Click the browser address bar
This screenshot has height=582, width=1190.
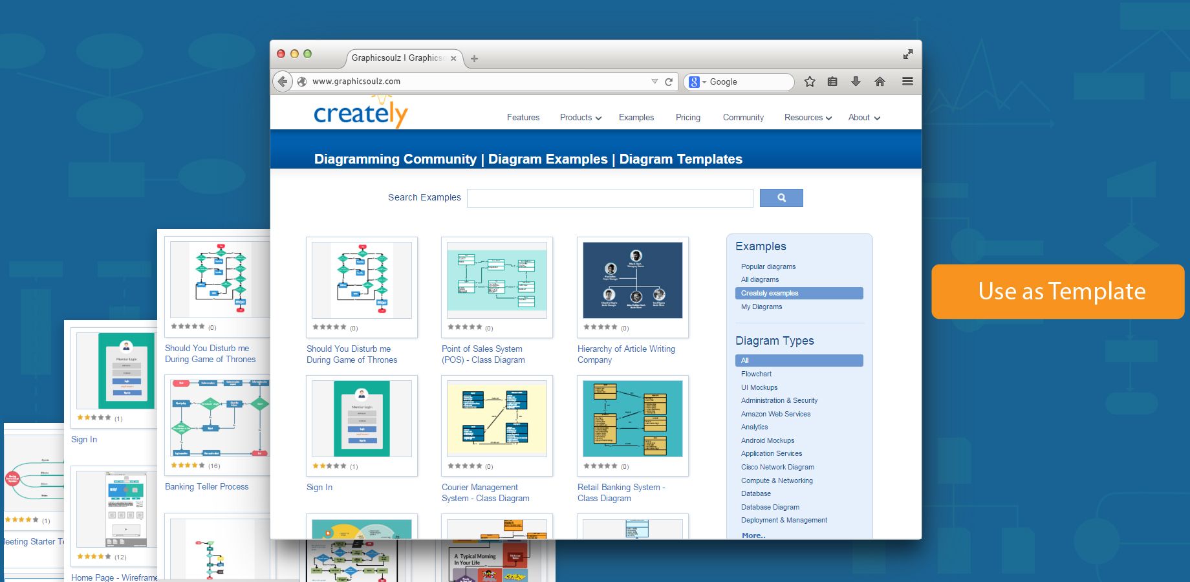point(479,81)
